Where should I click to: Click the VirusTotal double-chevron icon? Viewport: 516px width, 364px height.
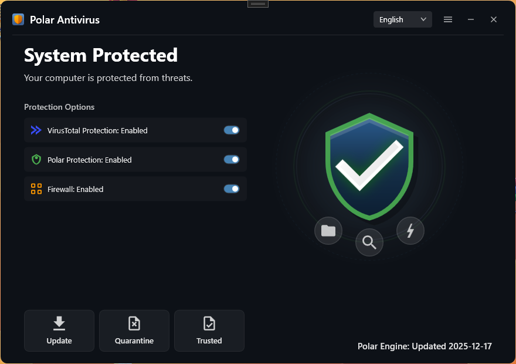36,130
